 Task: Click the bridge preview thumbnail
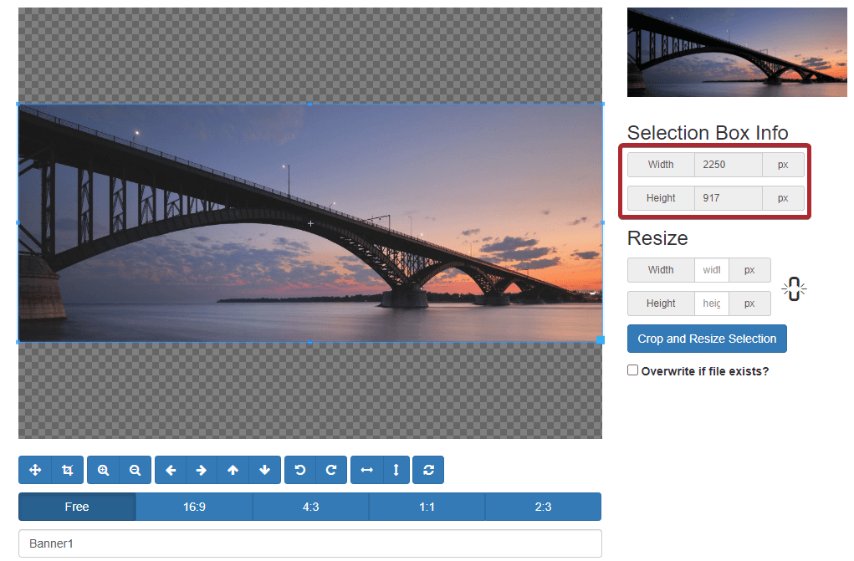[x=737, y=53]
